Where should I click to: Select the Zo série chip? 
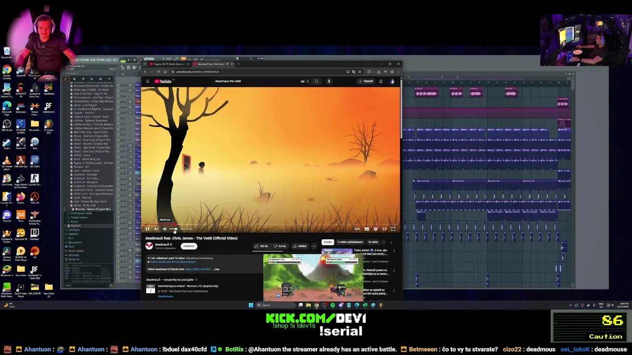tap(373, 242)
